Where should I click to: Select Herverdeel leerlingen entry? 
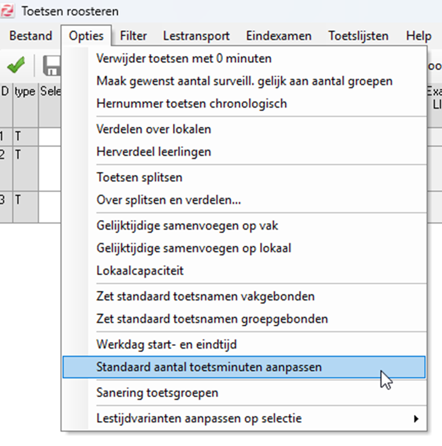[x=154, y=152]
